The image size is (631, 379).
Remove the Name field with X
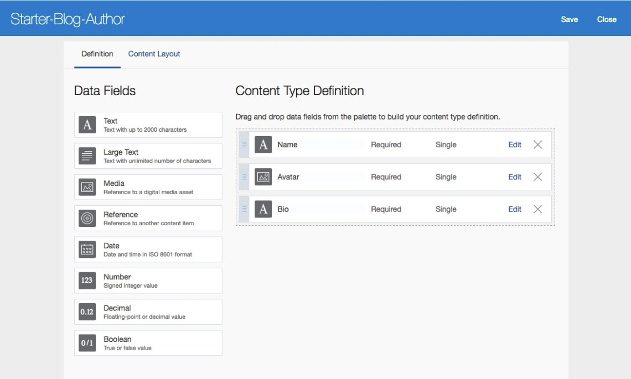537,145
